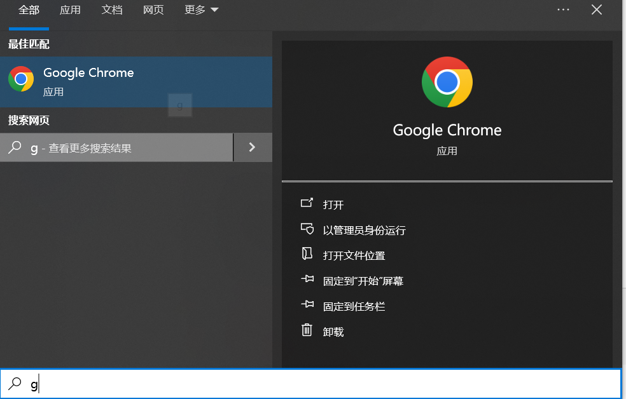The image size is (626, 399).
Task: Click the 打开文件位置 file location icon
Action: [x=305, y=254]
